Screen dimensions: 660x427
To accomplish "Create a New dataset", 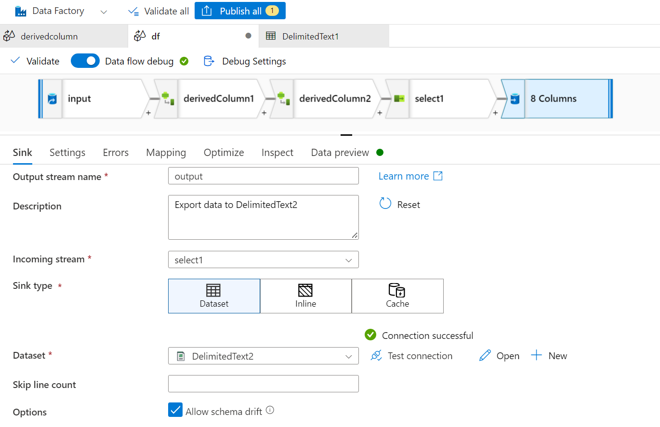I will click(549, 356).
